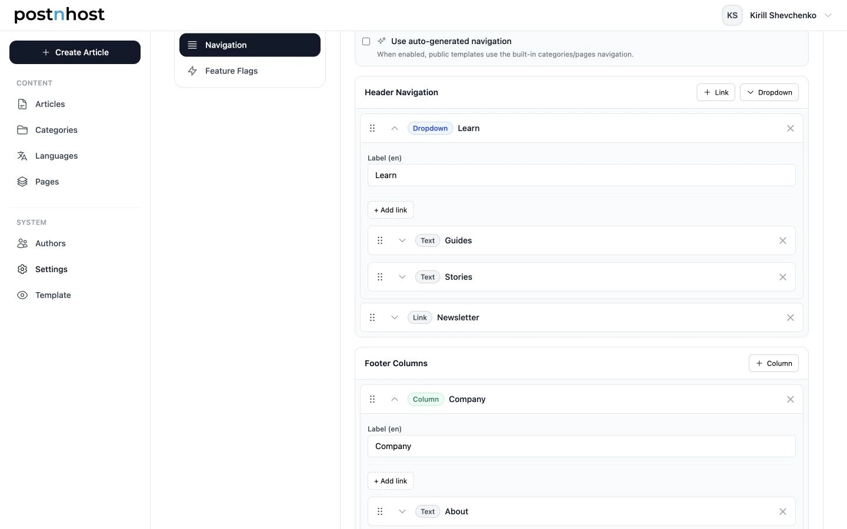Image resolution: width=847 pixels, height=529 pixels.
Task: Grab the drag handle of the Learn dropdown
Action: click(x=372, y=128)
